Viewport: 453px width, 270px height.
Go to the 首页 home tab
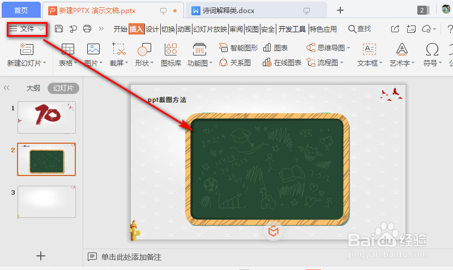[x=21, y=10]
